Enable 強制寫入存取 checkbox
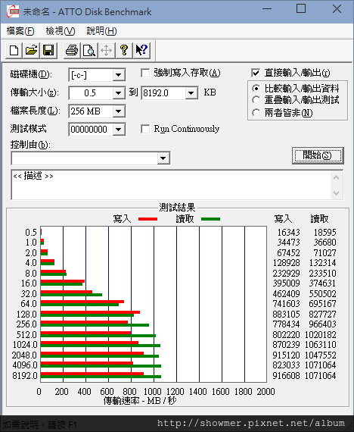 145,73
